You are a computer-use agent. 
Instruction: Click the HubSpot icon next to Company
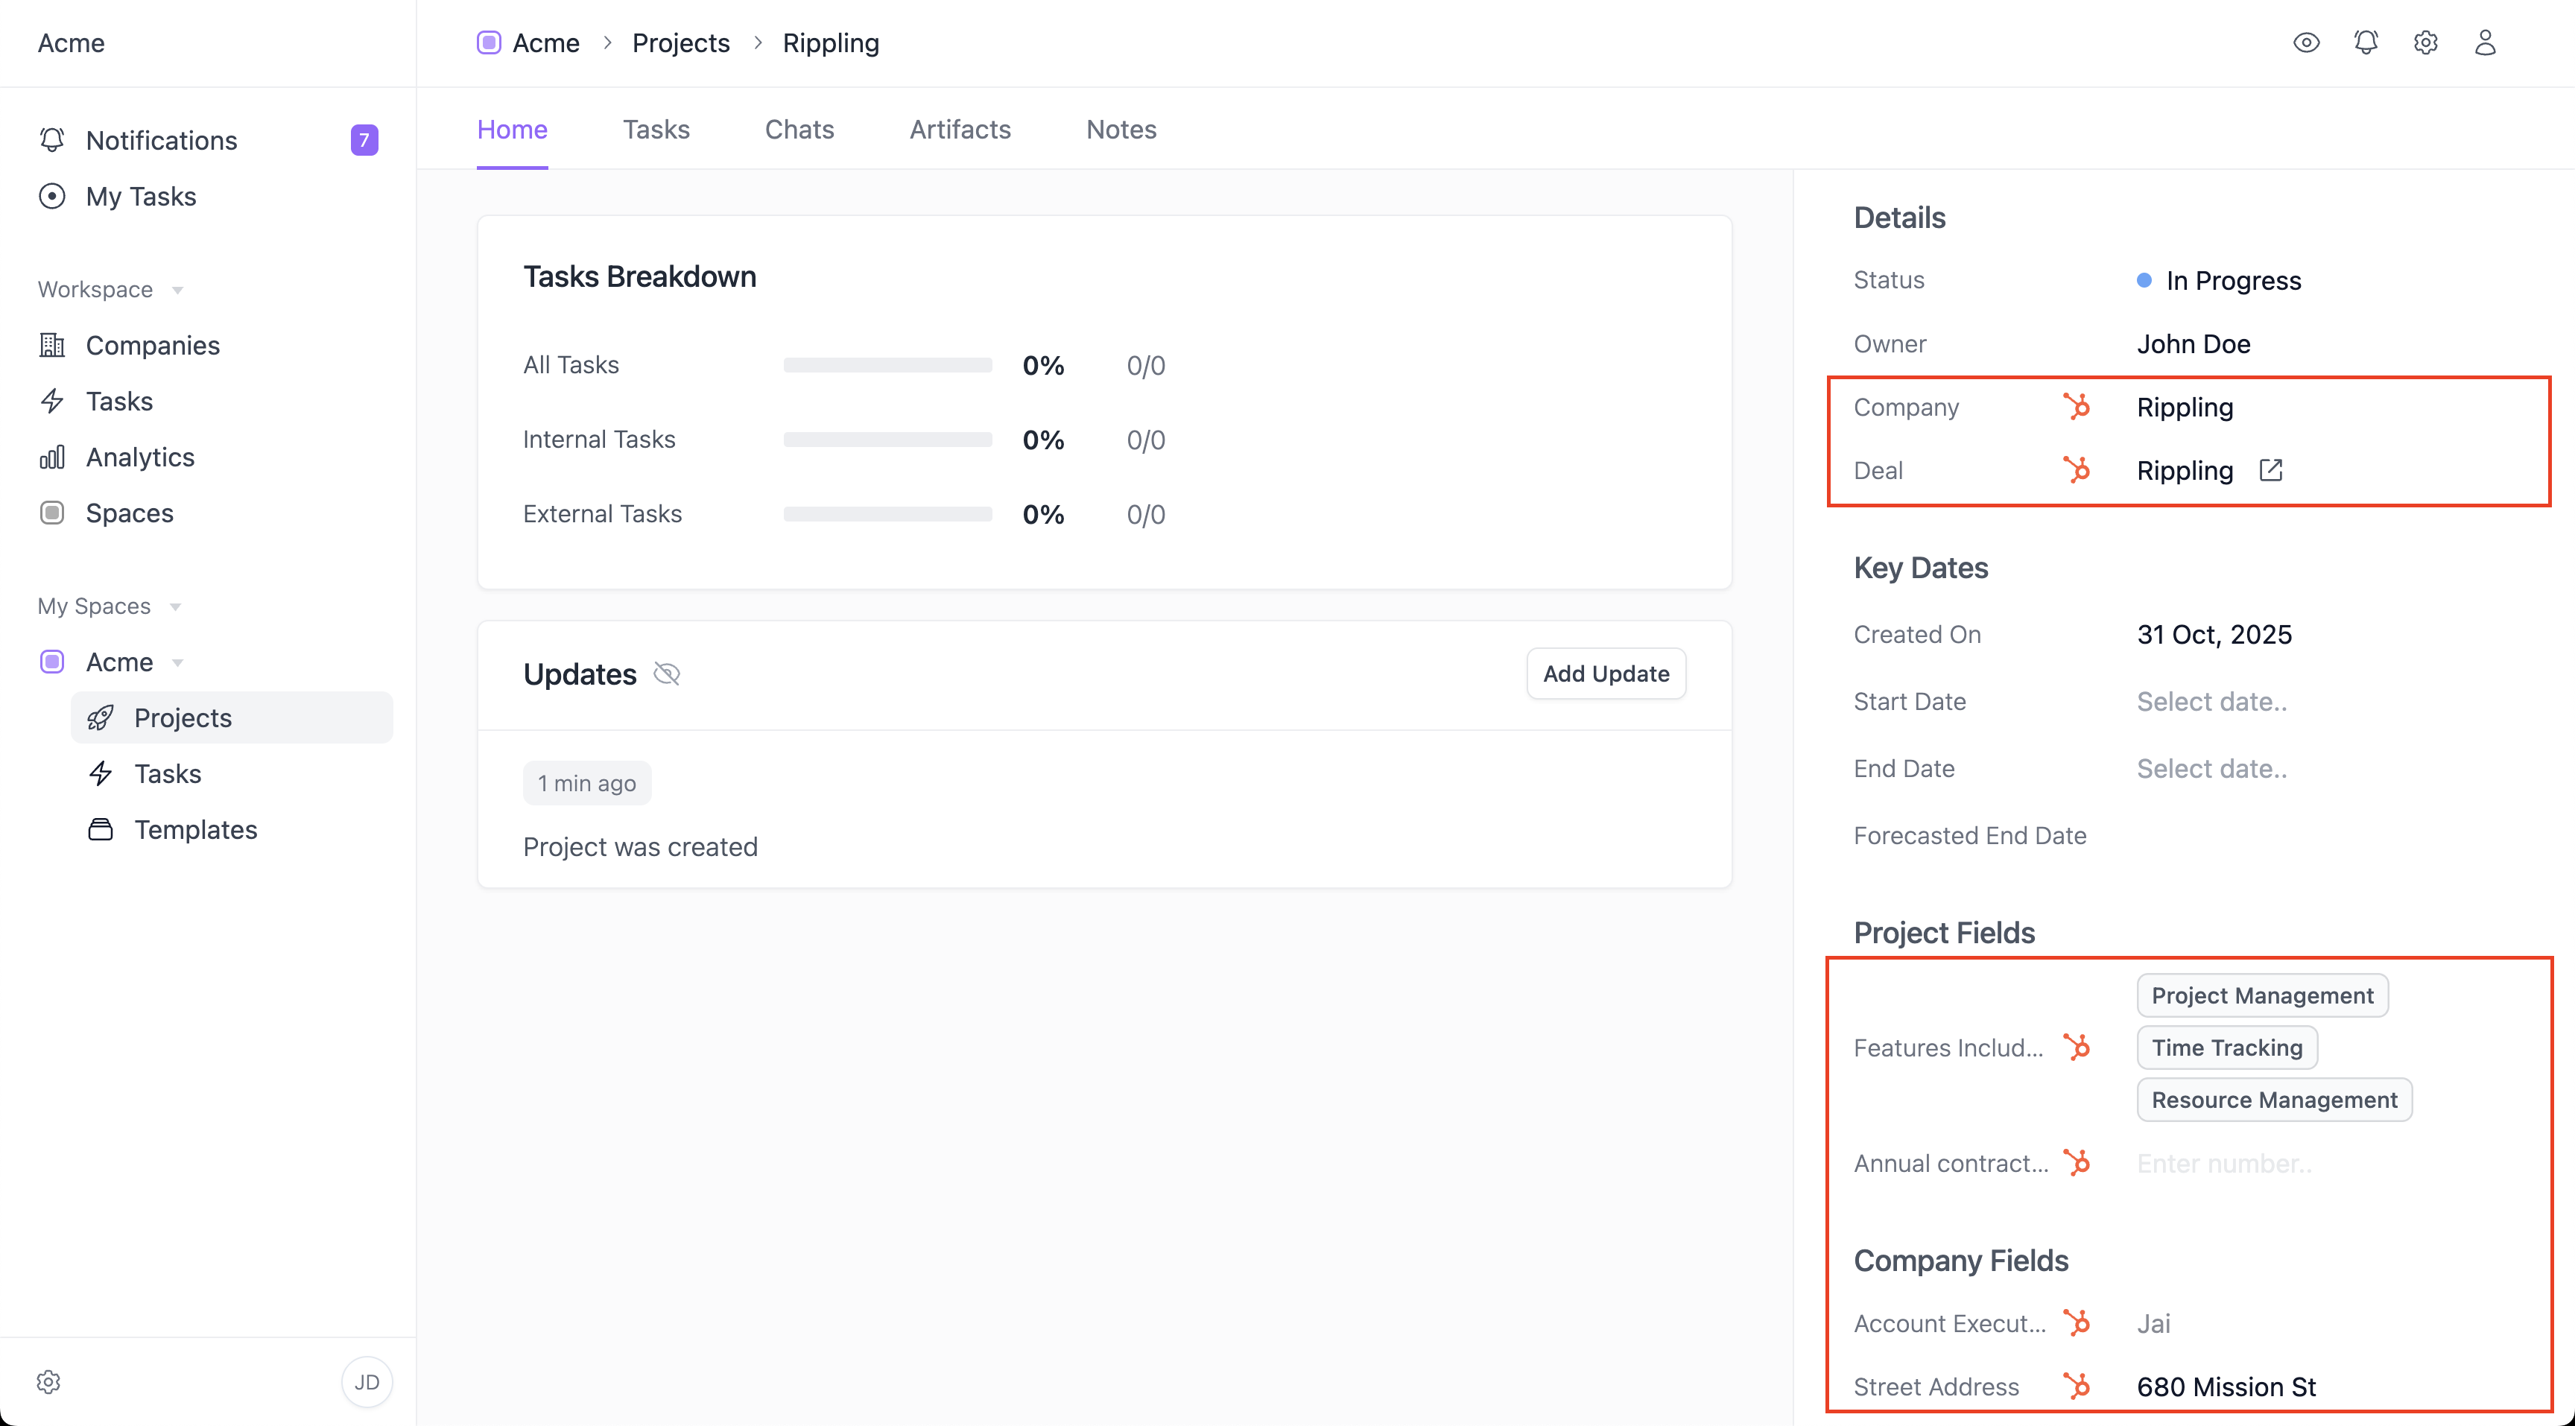[x=2077, y=407]
